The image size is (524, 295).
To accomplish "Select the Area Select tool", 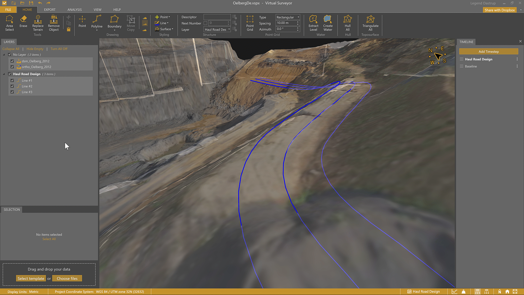I will [9, 23].
